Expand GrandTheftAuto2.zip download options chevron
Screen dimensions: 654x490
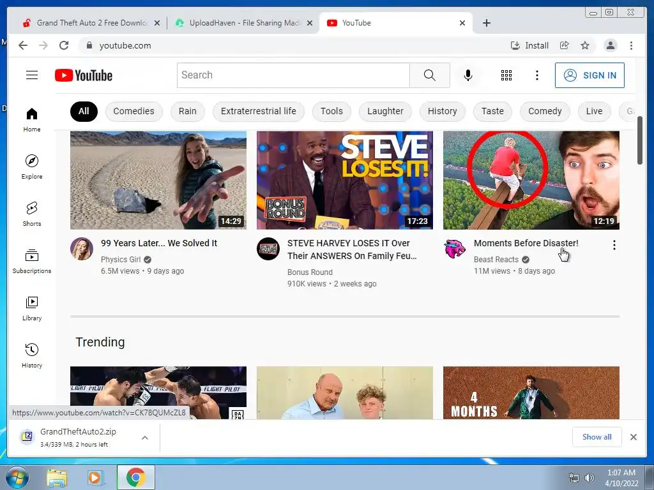pyautogui.click(x=145, y=438)
